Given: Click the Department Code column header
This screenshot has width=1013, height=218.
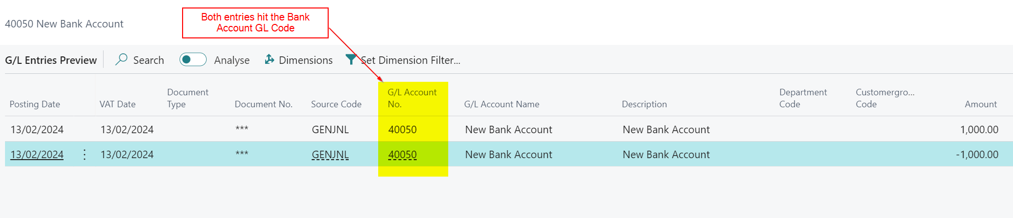Looking at the screenshot, I should (x=802, y=98).
